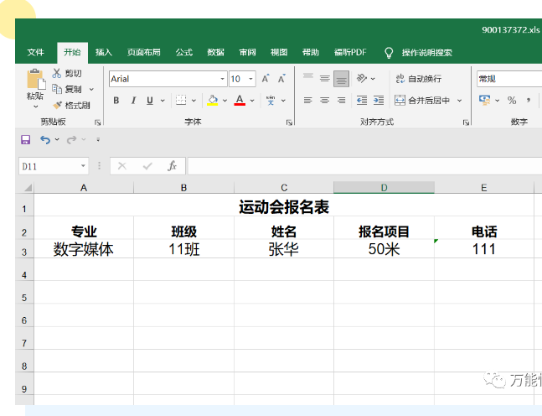Image resolution: width=542 pixels, height=416 pixels.
Task: Open the insert function fx dialog
Action: [x=172, y=166]
